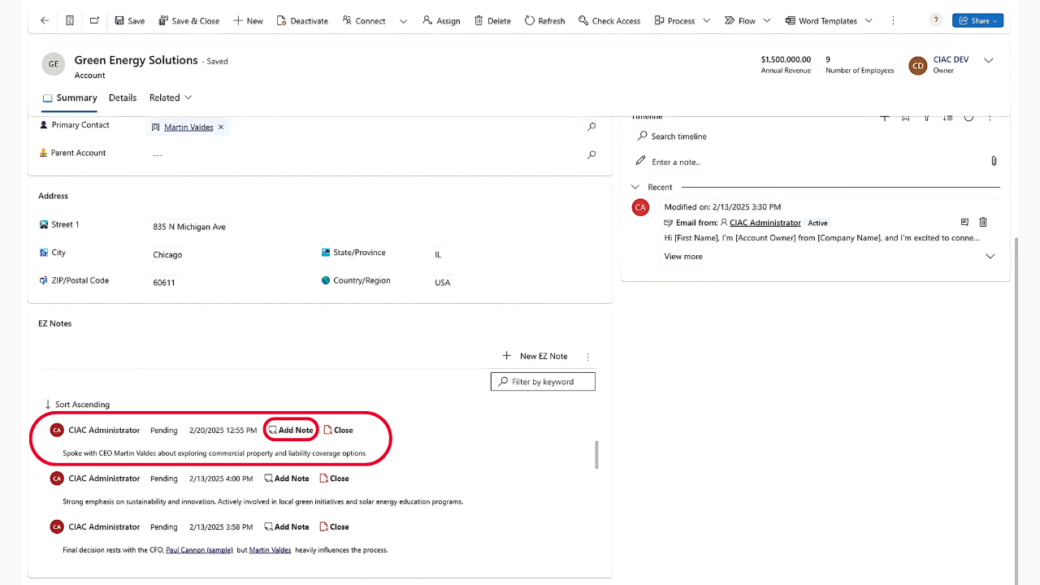Screen dimensions: 1040x585
Task: Click the help question mark icon
Action: [936, 20]
